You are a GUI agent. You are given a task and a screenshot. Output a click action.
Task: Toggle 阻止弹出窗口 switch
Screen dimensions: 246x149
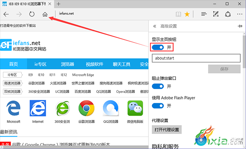click(158, 86)
